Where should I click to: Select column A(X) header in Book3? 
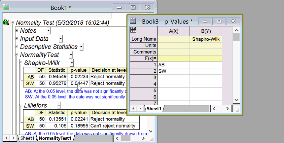[x=173, y=31]
